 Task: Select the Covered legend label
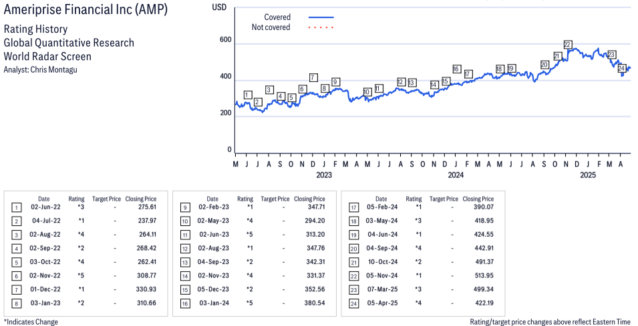pos(277,17)
